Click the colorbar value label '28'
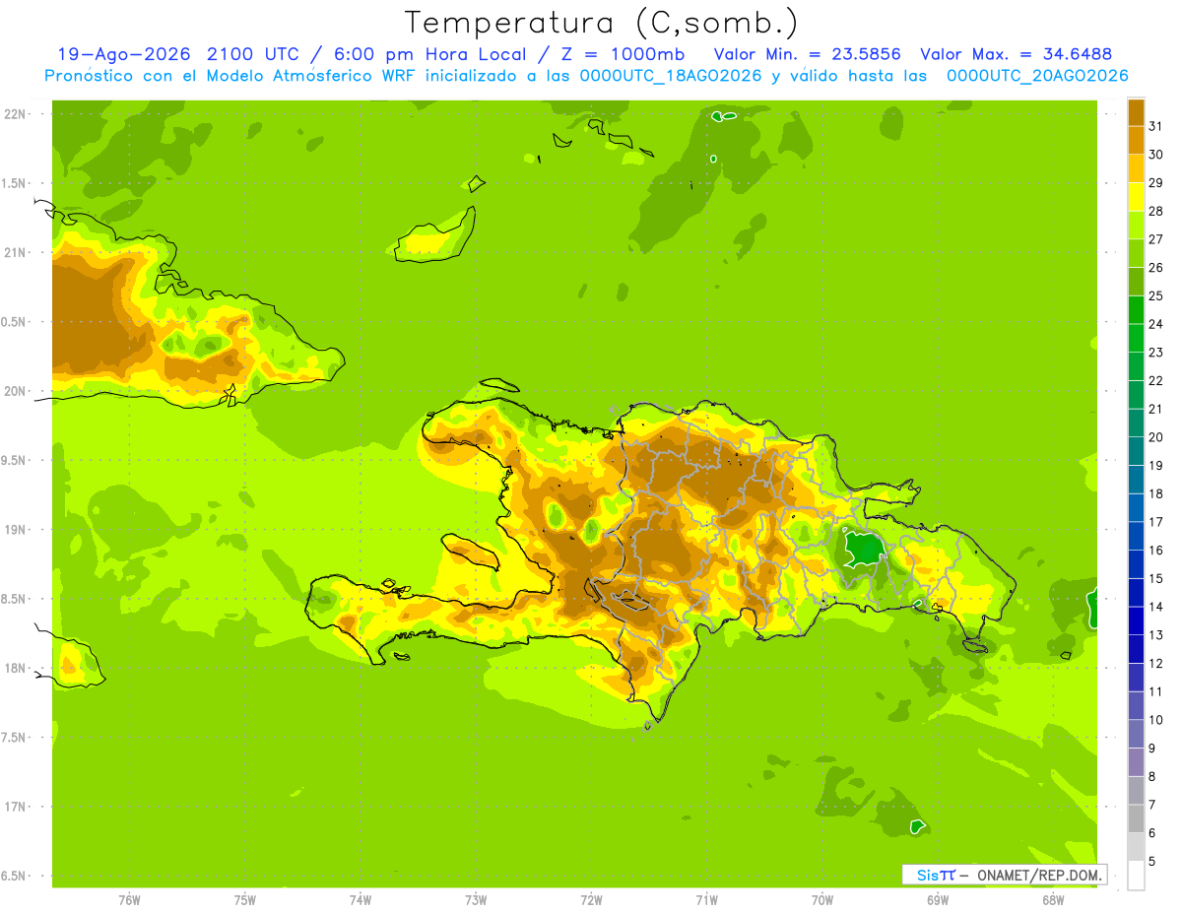Screen dimensions: 1182x913 pos(1156,211)
